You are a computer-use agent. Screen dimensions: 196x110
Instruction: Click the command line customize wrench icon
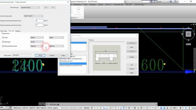[44, 104]
